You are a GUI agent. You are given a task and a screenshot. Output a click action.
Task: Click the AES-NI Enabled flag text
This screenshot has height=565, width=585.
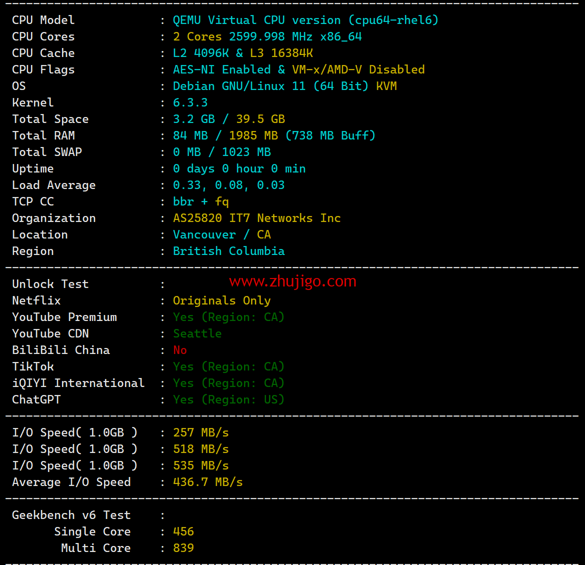point(221,69)
